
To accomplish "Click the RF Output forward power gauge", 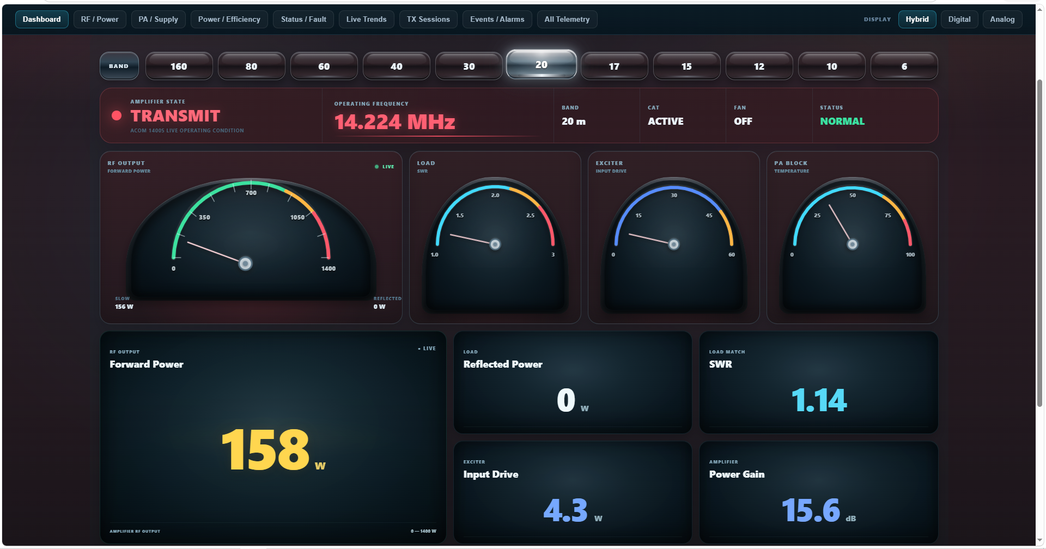I will click(x=251, y=238).
